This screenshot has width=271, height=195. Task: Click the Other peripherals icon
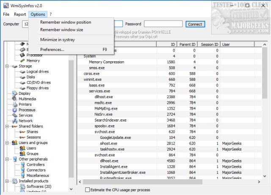15,159
